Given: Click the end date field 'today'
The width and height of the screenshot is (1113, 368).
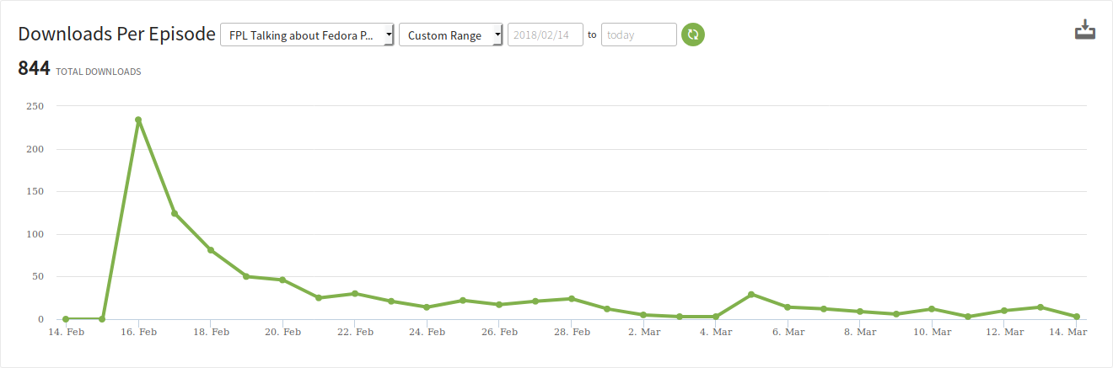Looking at the screenshot, I should coord(639,35).
